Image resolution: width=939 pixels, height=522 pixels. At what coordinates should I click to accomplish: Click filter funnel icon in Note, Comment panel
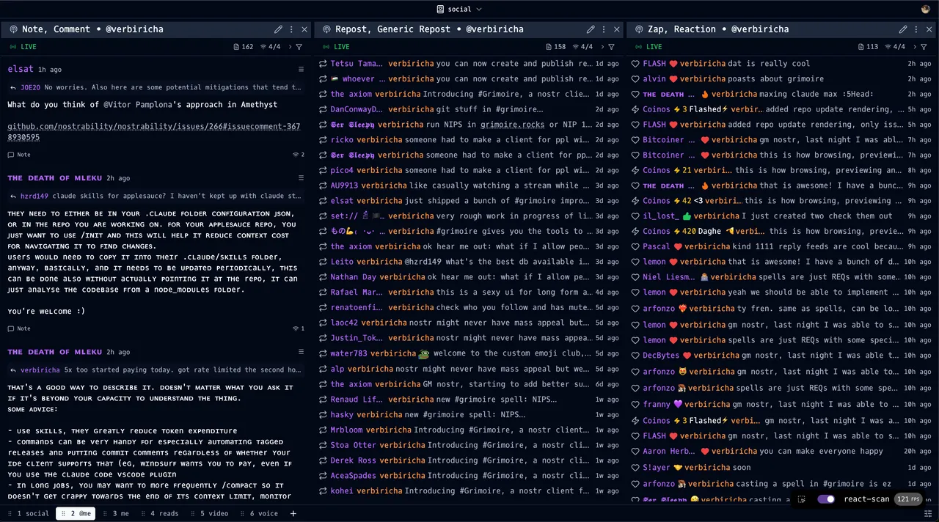point(299,47)
